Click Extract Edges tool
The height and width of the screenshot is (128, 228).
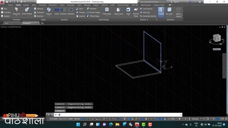tap(93, 12)
